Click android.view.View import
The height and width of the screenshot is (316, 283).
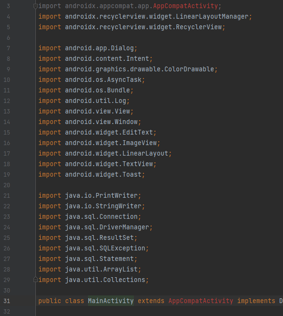point(97,111)
